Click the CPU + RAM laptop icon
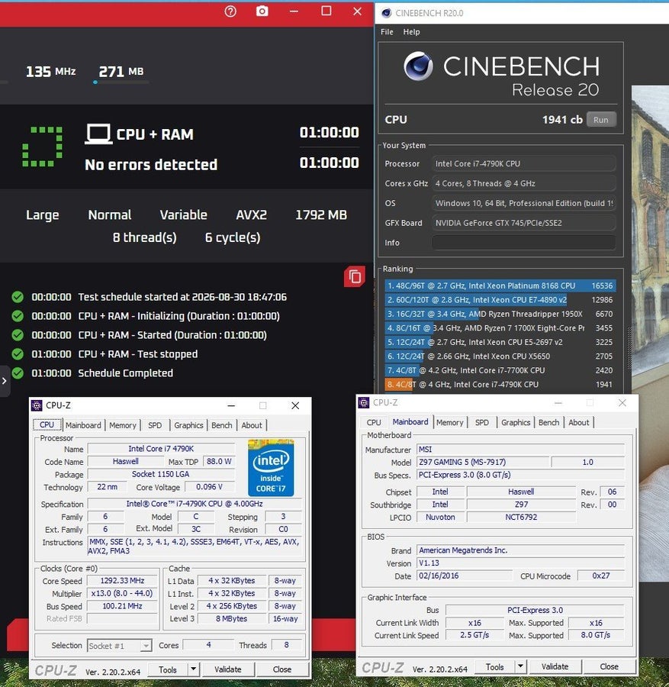The image size is (669, 687). pos(98,134)
